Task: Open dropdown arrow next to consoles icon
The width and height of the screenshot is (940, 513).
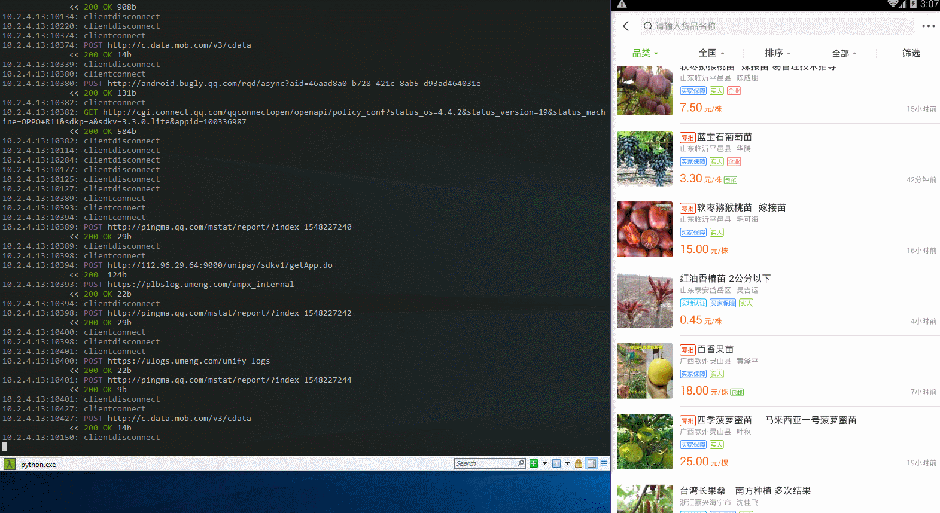Action: [567, 463]
